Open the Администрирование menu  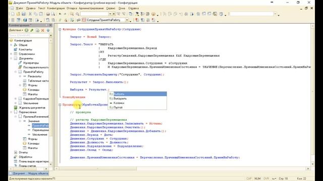[91, 8]
